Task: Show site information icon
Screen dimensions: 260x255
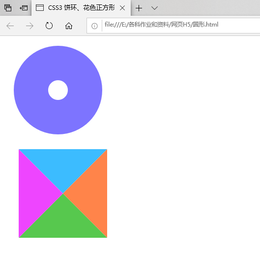Action: pos(94,26)
